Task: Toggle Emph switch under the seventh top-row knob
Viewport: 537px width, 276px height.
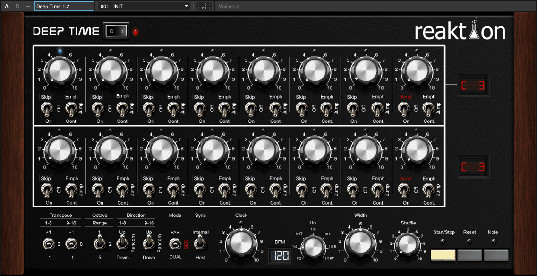Action: [x=377, y=109]
